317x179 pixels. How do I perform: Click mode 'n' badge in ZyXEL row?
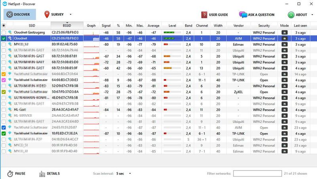click(x=285, y=92)
